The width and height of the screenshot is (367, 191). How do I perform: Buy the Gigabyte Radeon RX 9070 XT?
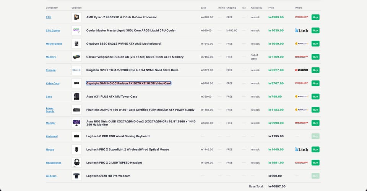click(x=315, y=83)
